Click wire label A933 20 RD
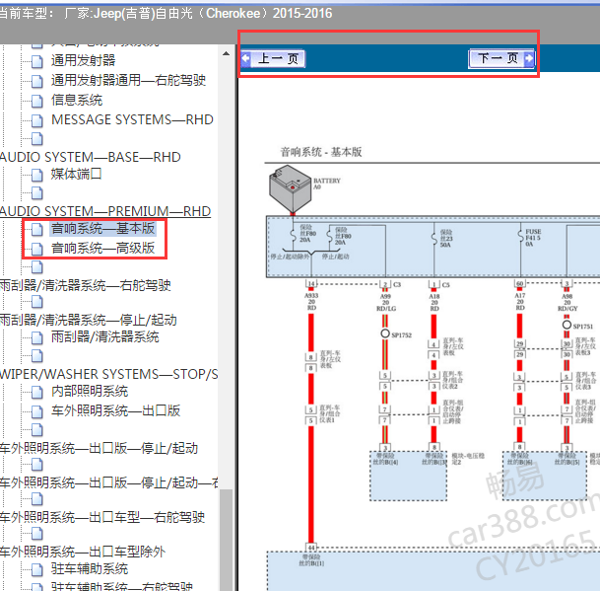 [311, 302]
